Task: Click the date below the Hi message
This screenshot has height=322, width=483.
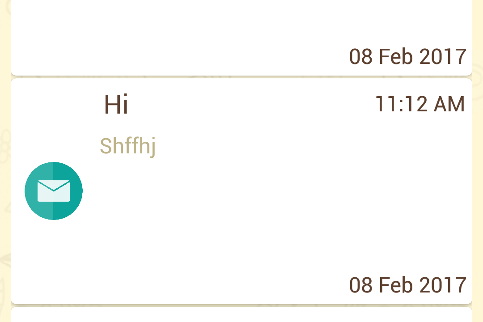Action: point(407,285)
